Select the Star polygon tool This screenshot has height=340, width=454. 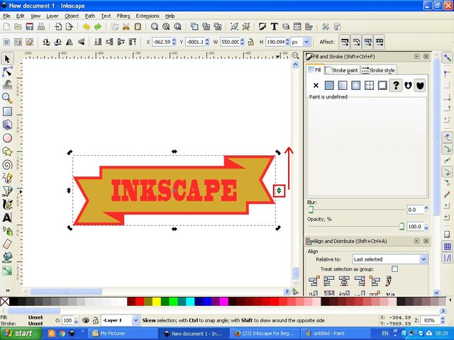7,151
